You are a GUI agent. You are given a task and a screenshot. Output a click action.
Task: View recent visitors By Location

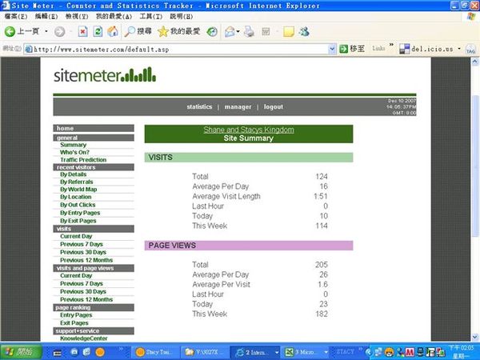76,197
